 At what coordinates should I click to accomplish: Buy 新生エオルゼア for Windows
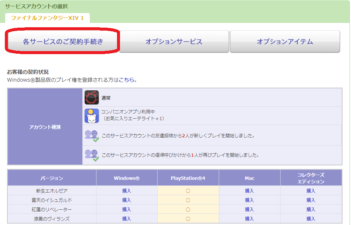tap(127, 191)
